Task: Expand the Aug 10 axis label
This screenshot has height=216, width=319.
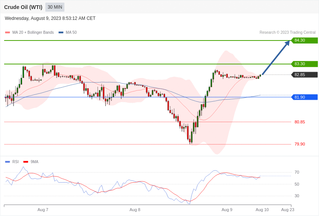Action: pyautogui.click(x=262, y=210)
